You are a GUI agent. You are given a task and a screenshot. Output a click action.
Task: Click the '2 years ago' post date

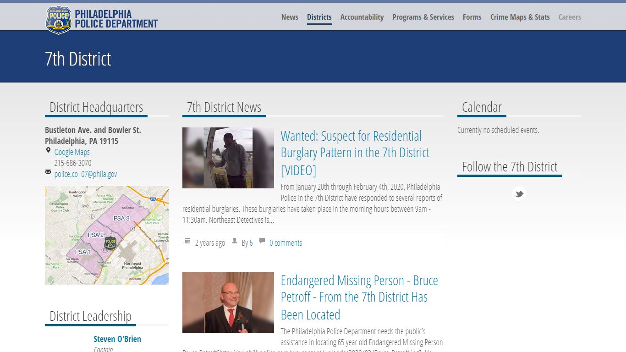210,243
